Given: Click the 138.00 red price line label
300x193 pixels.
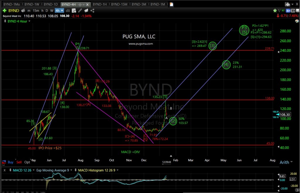Looking at the screenshot, I should point(270,98).
